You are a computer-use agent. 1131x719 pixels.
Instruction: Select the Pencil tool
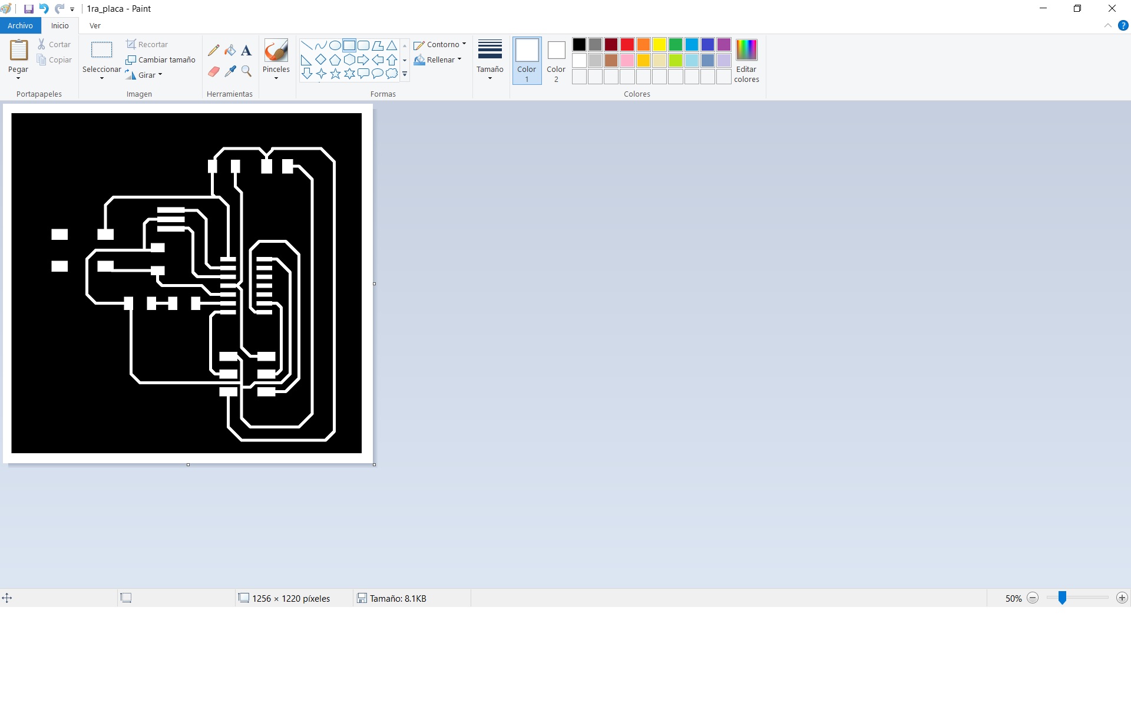[x=214, y=51]
